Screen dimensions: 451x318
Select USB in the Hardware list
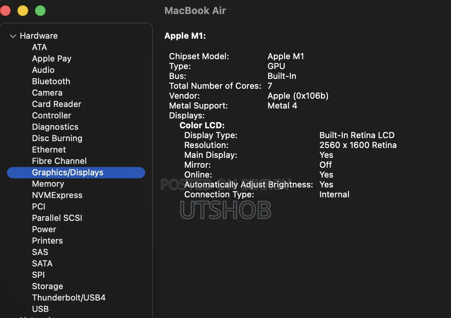40,309
